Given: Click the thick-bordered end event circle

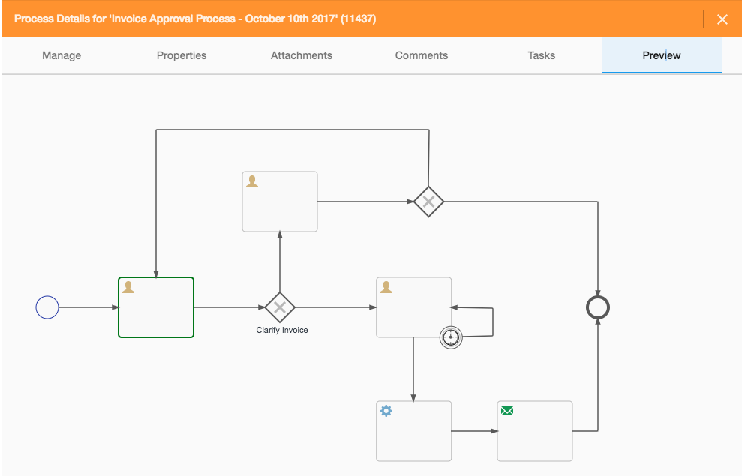Looking at the screenshot, I should pyautogui.click(x=598, y=307).
